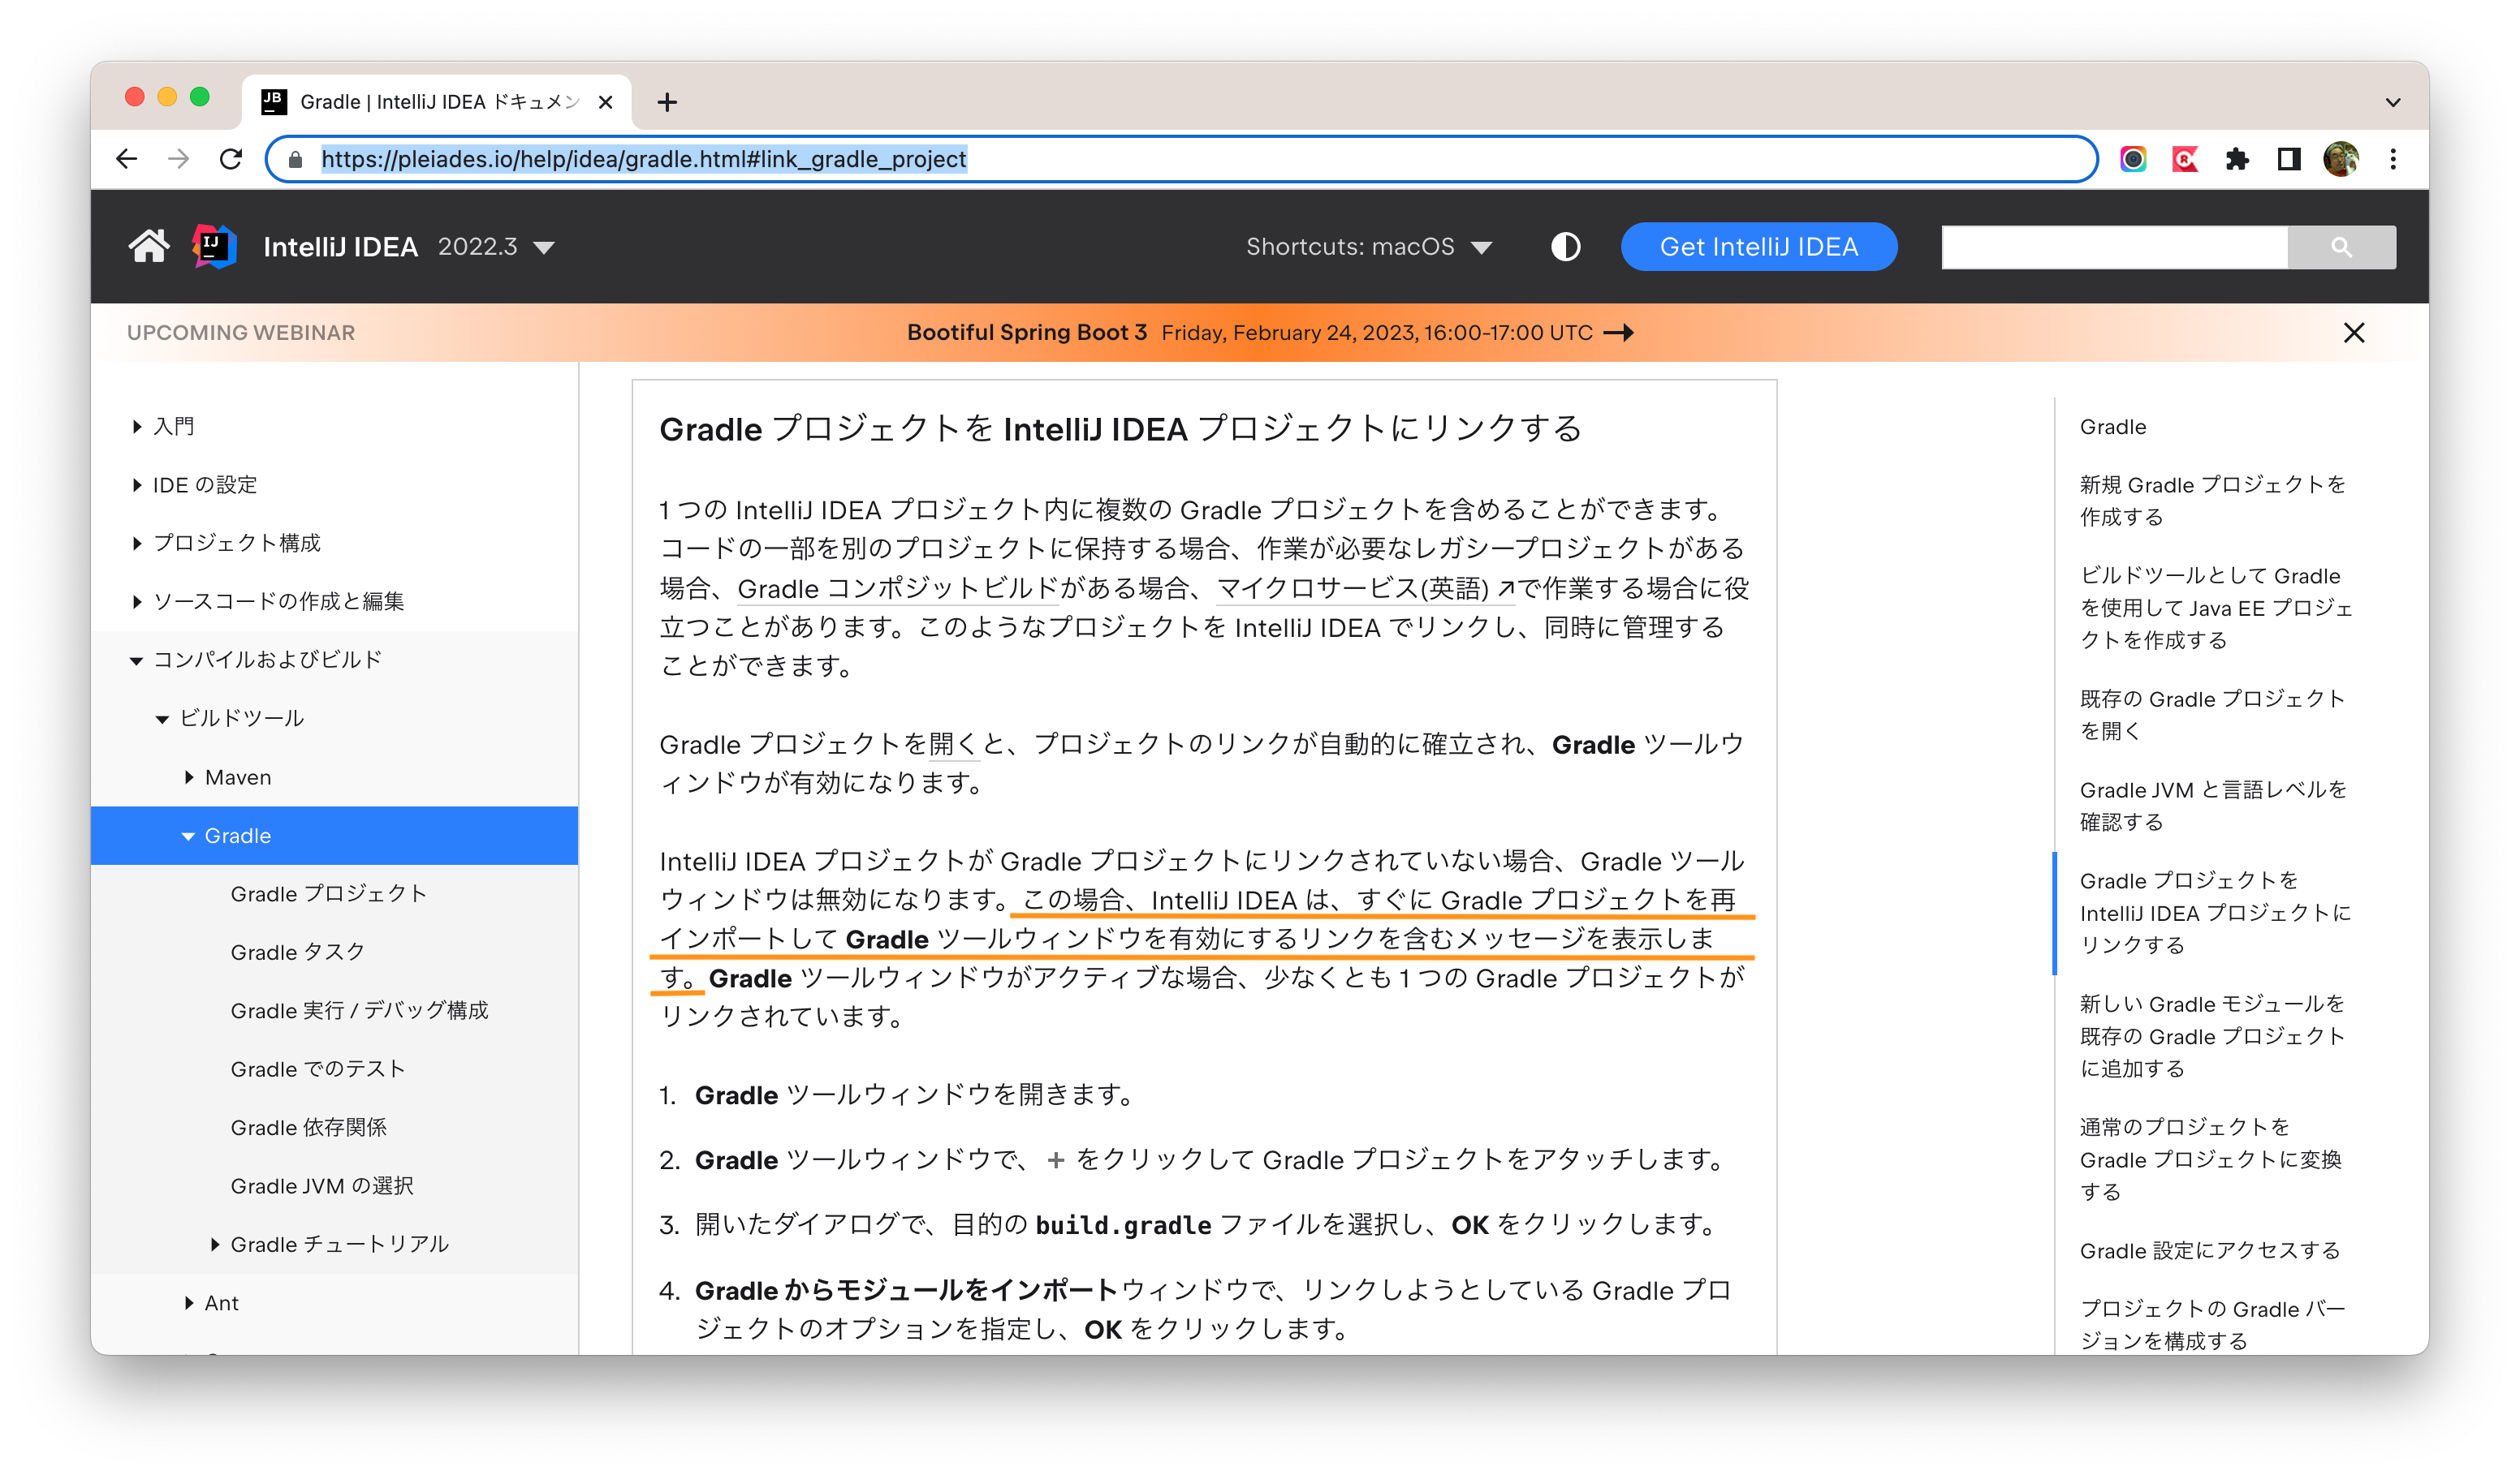
Task: Open the red C extension icon
Action: (x=2185, y=159)
